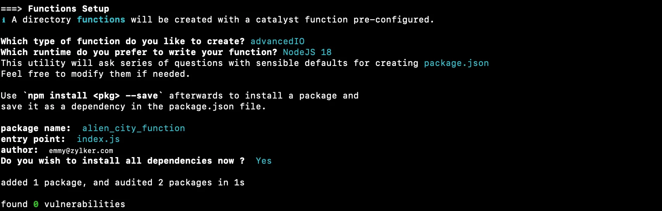The image size is (662, 211).
Task: Select the NodeJS 18 runtime answer
Action: click(x=307, y=52)
